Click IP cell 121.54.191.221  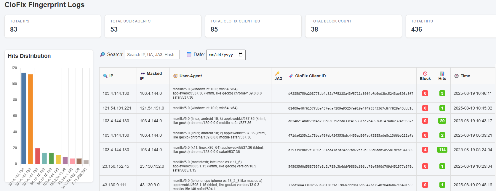(117, 108)
